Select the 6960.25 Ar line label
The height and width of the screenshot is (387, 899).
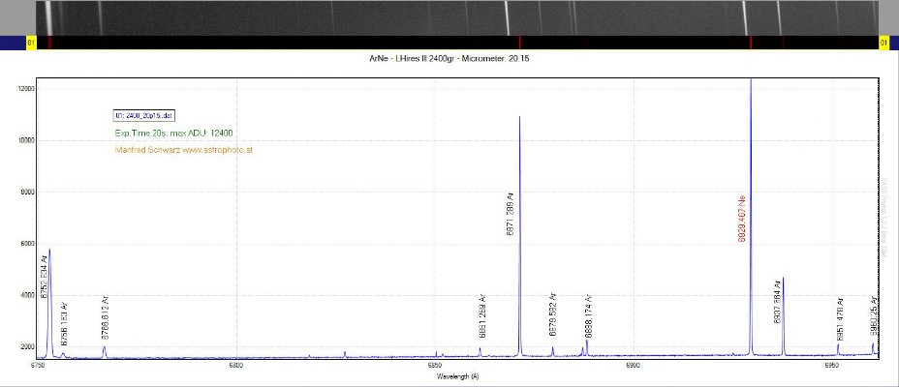pyautogui.click(x=872, y=316)
